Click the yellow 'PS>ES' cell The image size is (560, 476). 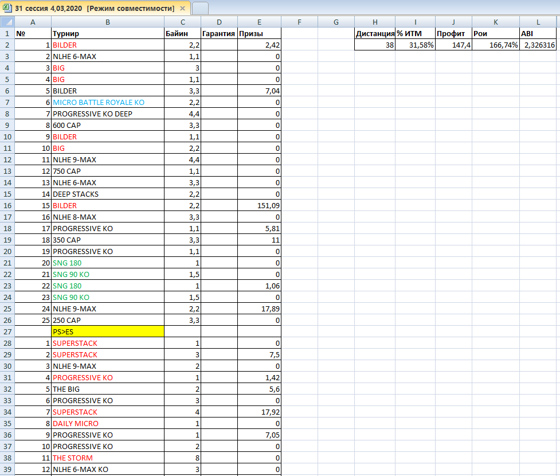pyautogui.click(x=108, y=331)
